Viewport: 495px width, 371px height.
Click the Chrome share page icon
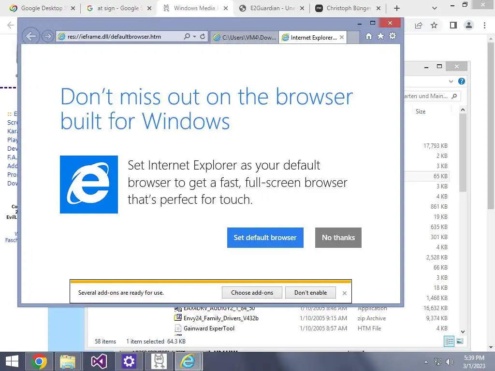pyautogui.click(x=419, y=25)
